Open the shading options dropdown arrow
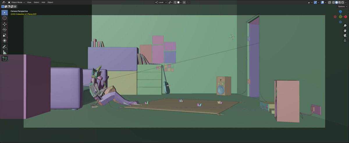 point(346,2)
